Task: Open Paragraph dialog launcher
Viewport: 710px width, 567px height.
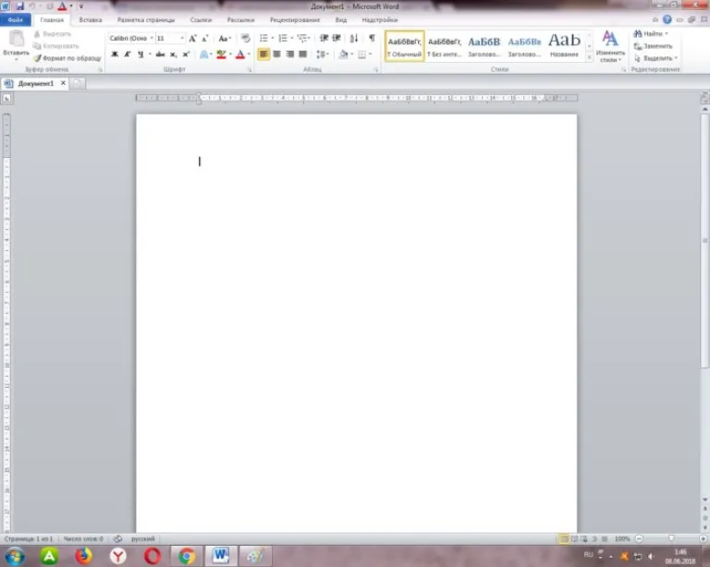Action: (x=376, y=69)
